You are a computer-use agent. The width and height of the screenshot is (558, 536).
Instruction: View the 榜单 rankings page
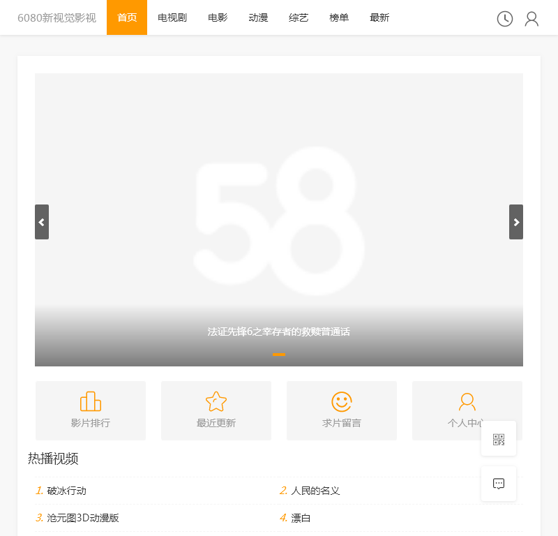click(x=339, y=17)
